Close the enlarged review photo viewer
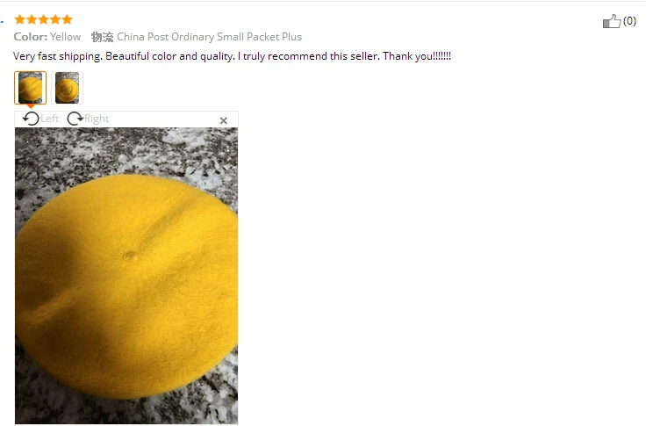 [224, 120]
